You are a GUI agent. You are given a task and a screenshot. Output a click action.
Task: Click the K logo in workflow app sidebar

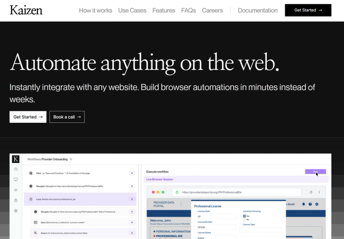(16, 159)
